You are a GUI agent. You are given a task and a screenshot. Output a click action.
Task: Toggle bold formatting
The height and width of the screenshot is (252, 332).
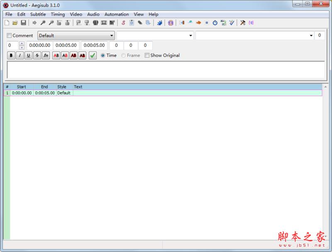coord(11,56)
